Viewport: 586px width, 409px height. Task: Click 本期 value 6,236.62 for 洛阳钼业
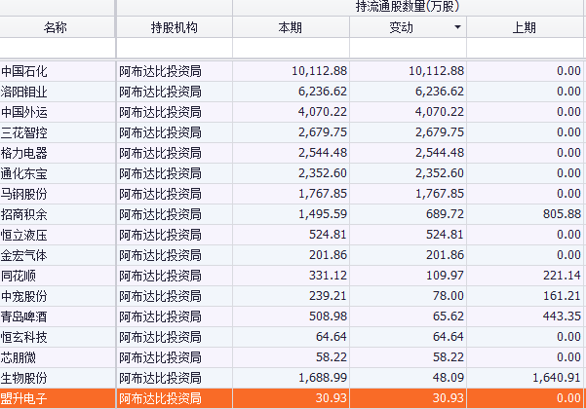[323, 92]
